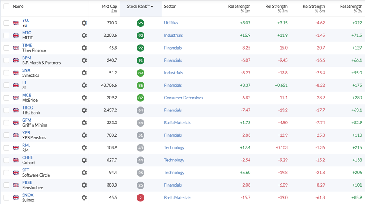Click the gear icon in the RM row
Image resolution: width=365 pixels, height=204 pixels.
[84, 148]
